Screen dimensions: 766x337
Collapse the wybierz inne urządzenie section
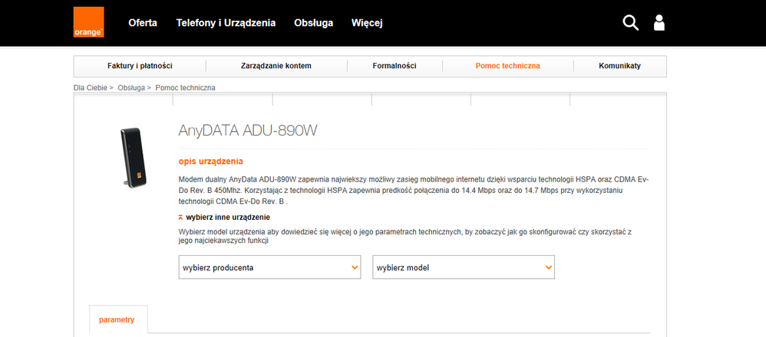[223, 218]
